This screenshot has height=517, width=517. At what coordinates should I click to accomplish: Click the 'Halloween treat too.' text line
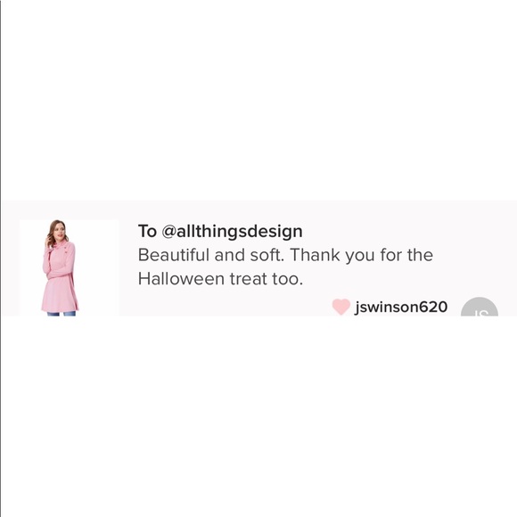[220, 279]
